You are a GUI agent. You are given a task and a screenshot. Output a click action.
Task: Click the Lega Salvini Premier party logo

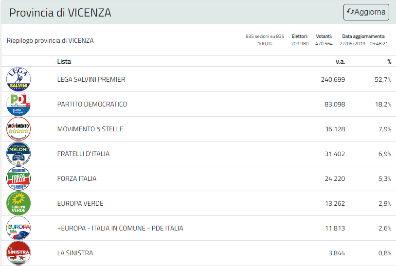(18, 79)
